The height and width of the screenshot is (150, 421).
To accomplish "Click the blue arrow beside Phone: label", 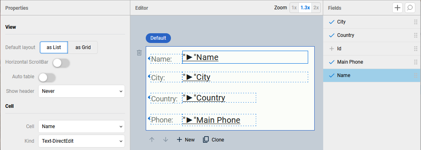I will pos(149,118).
